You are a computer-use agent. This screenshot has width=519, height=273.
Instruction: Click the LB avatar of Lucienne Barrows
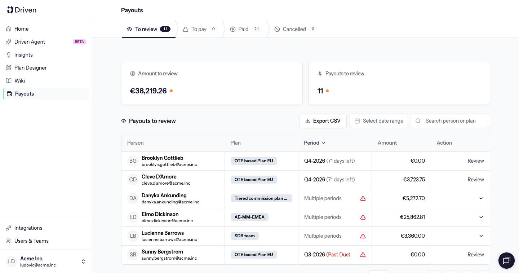point(133,236)
